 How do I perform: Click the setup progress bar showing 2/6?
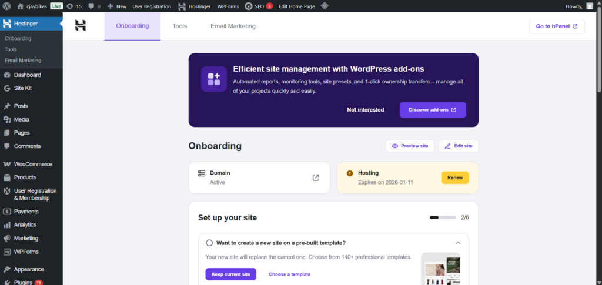pyautogui.click(x=443, y=217)
